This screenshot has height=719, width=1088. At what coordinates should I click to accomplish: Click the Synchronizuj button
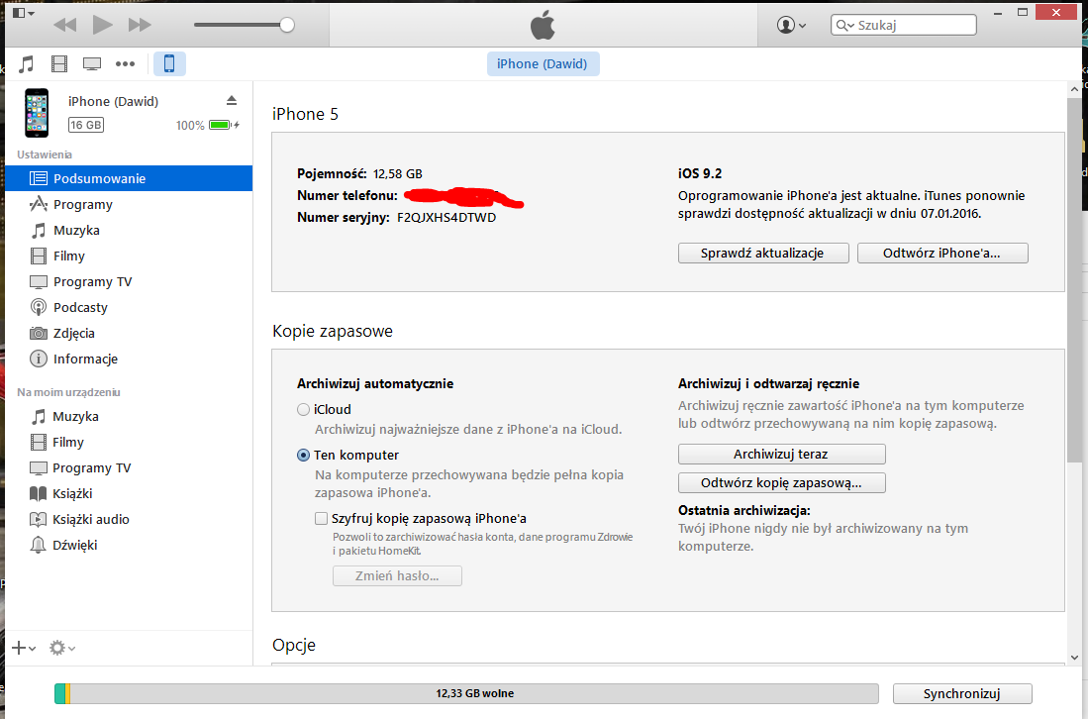point(961,693)
